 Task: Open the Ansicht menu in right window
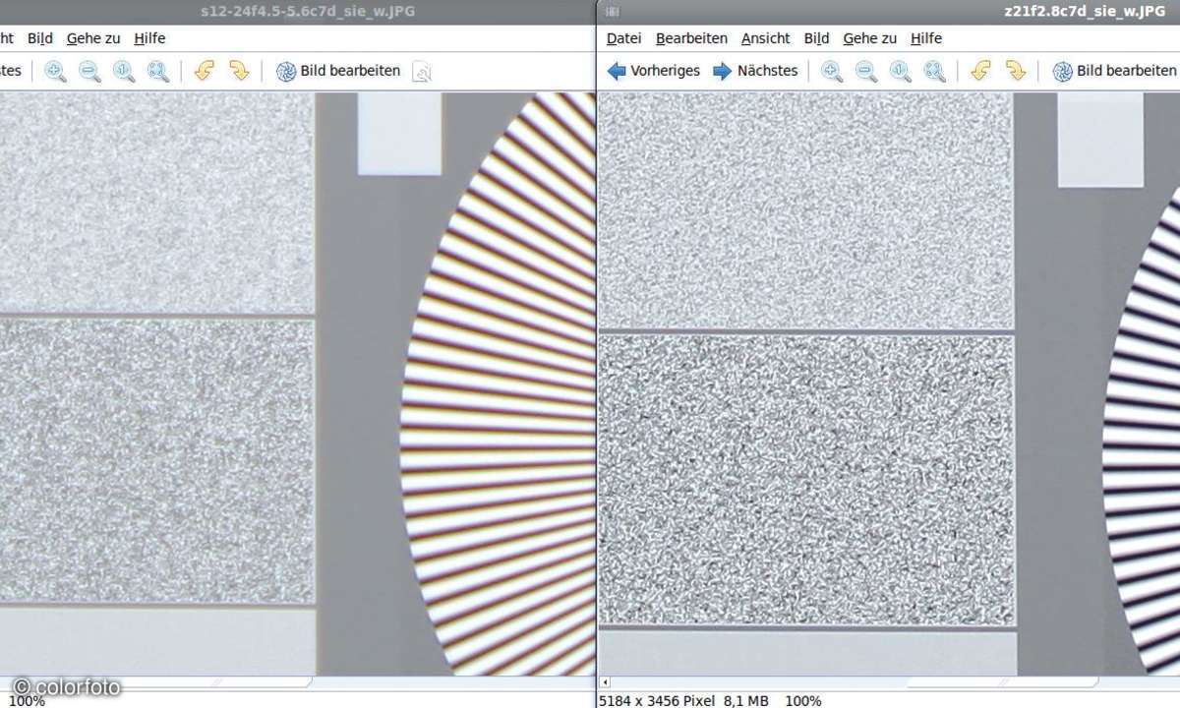click(766, 38)
